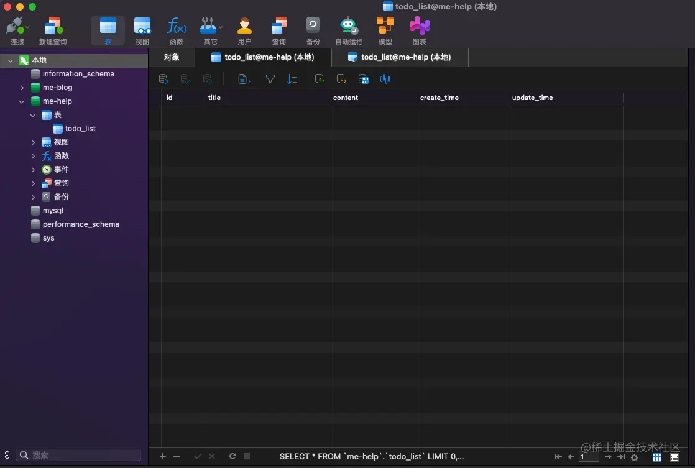Viewport: 695px width, 468px height.
Task: Select the first todo_list@me-help table tab
Action: pos(263,57)
